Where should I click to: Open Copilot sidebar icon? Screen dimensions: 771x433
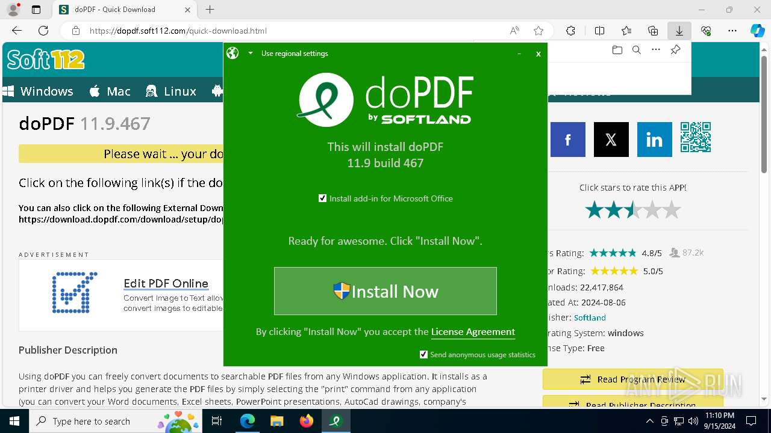(x=757, y=31)
